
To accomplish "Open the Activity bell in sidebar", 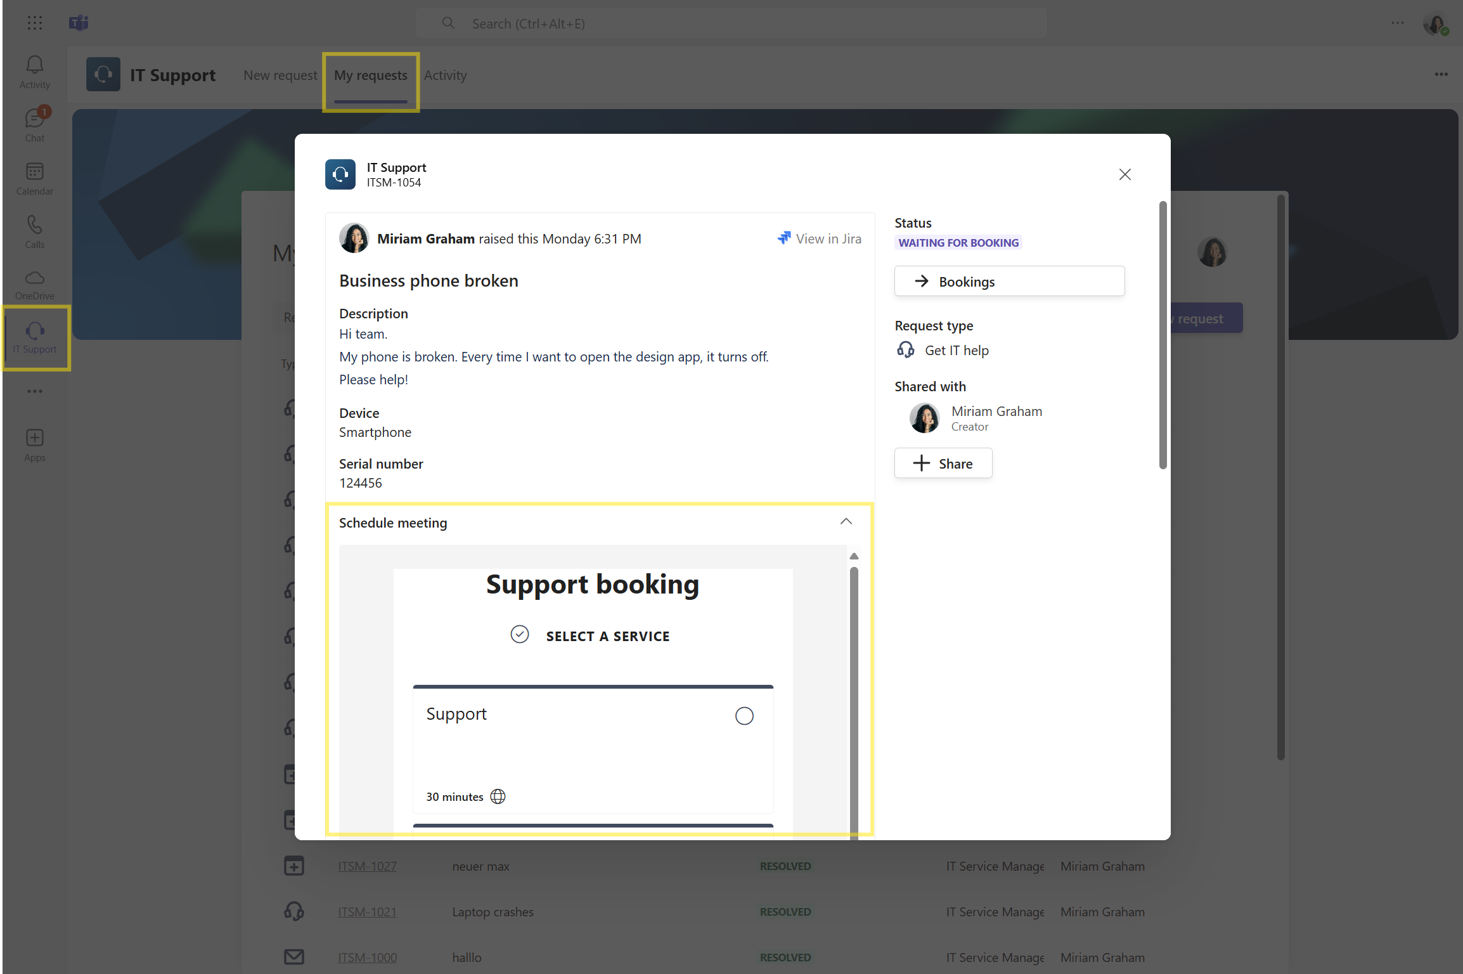I will [34, 72].
